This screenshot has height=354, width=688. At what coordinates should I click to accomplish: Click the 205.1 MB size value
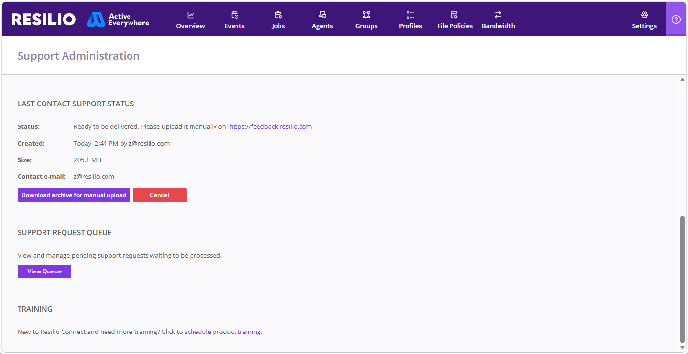coord(87,160)
